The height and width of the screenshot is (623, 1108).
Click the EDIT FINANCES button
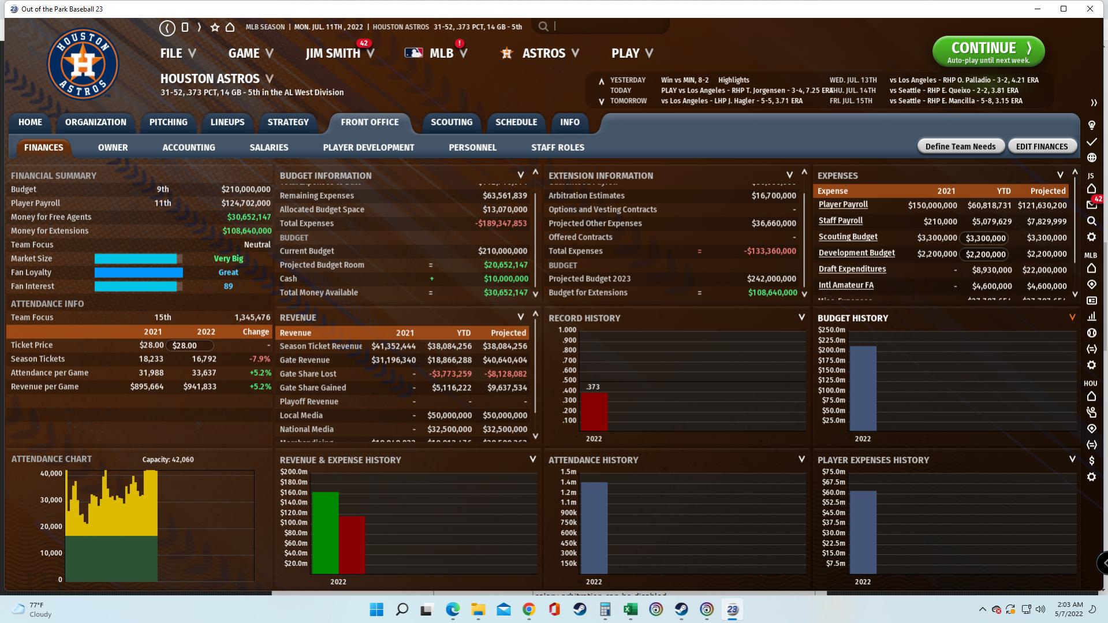[1042, 147]
